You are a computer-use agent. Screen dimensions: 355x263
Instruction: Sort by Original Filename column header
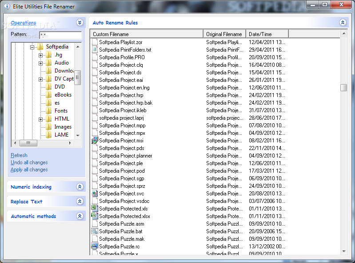point(224,34)
